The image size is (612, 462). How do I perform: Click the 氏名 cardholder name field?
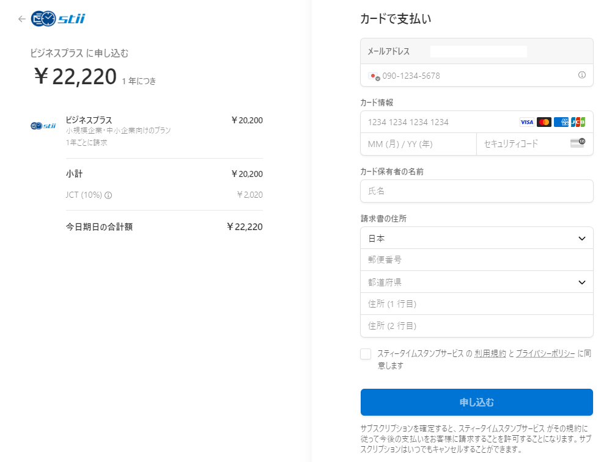click(477, 191)
